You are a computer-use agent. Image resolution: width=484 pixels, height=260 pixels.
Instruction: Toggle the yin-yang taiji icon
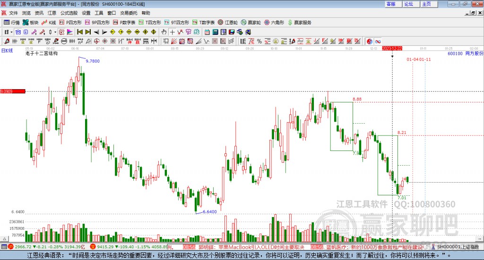[370, 41]
